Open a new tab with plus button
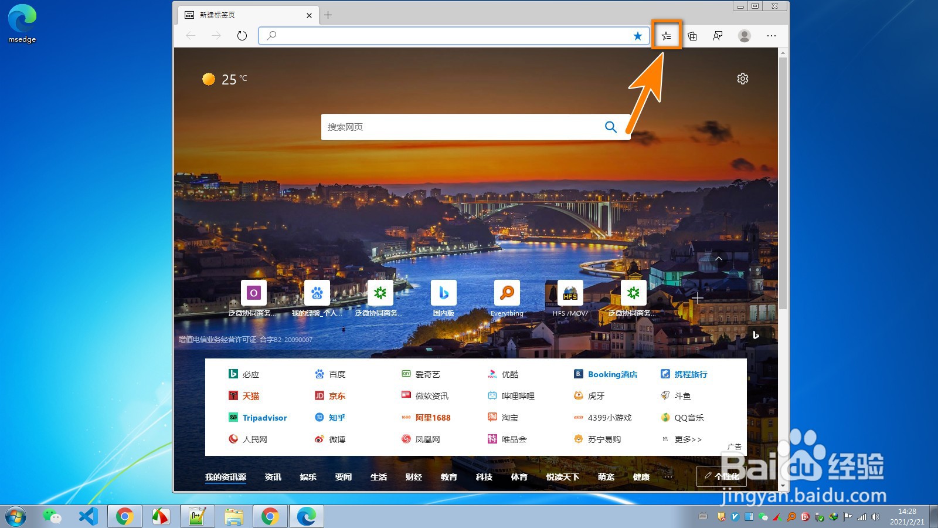 coord(328,15)
